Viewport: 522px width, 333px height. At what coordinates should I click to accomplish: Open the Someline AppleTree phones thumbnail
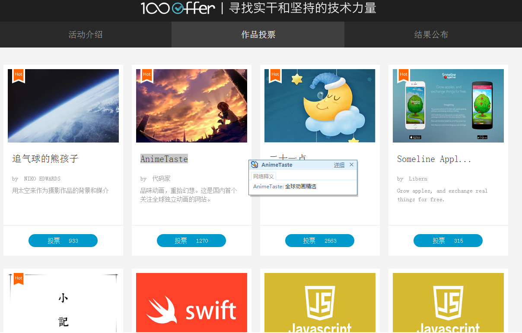(448, 106)
